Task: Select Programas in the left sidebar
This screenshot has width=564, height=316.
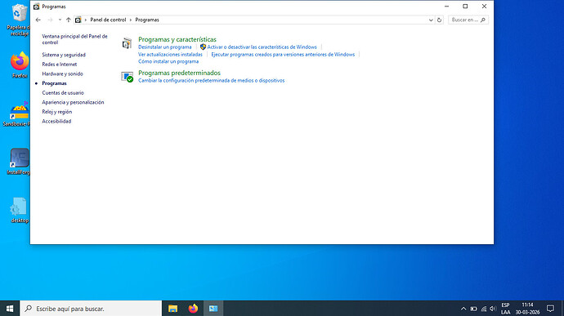Action: [54, 83]
